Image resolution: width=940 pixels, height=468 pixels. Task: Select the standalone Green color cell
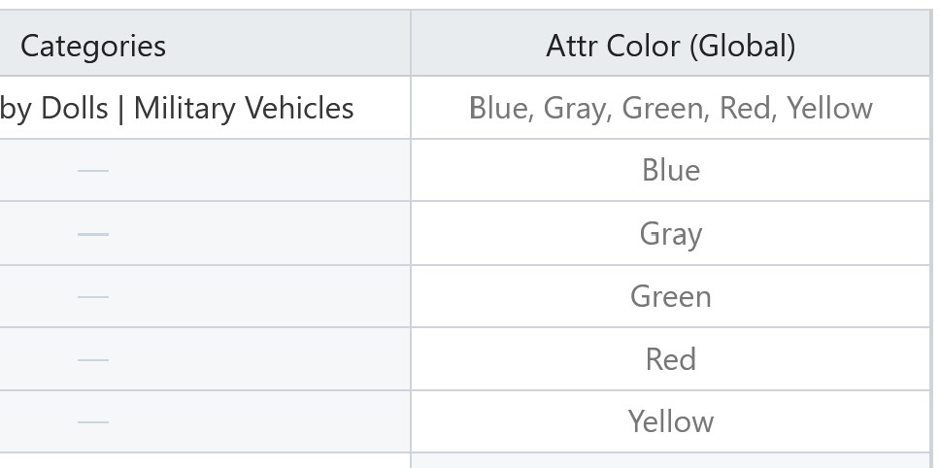click(670, 296)
